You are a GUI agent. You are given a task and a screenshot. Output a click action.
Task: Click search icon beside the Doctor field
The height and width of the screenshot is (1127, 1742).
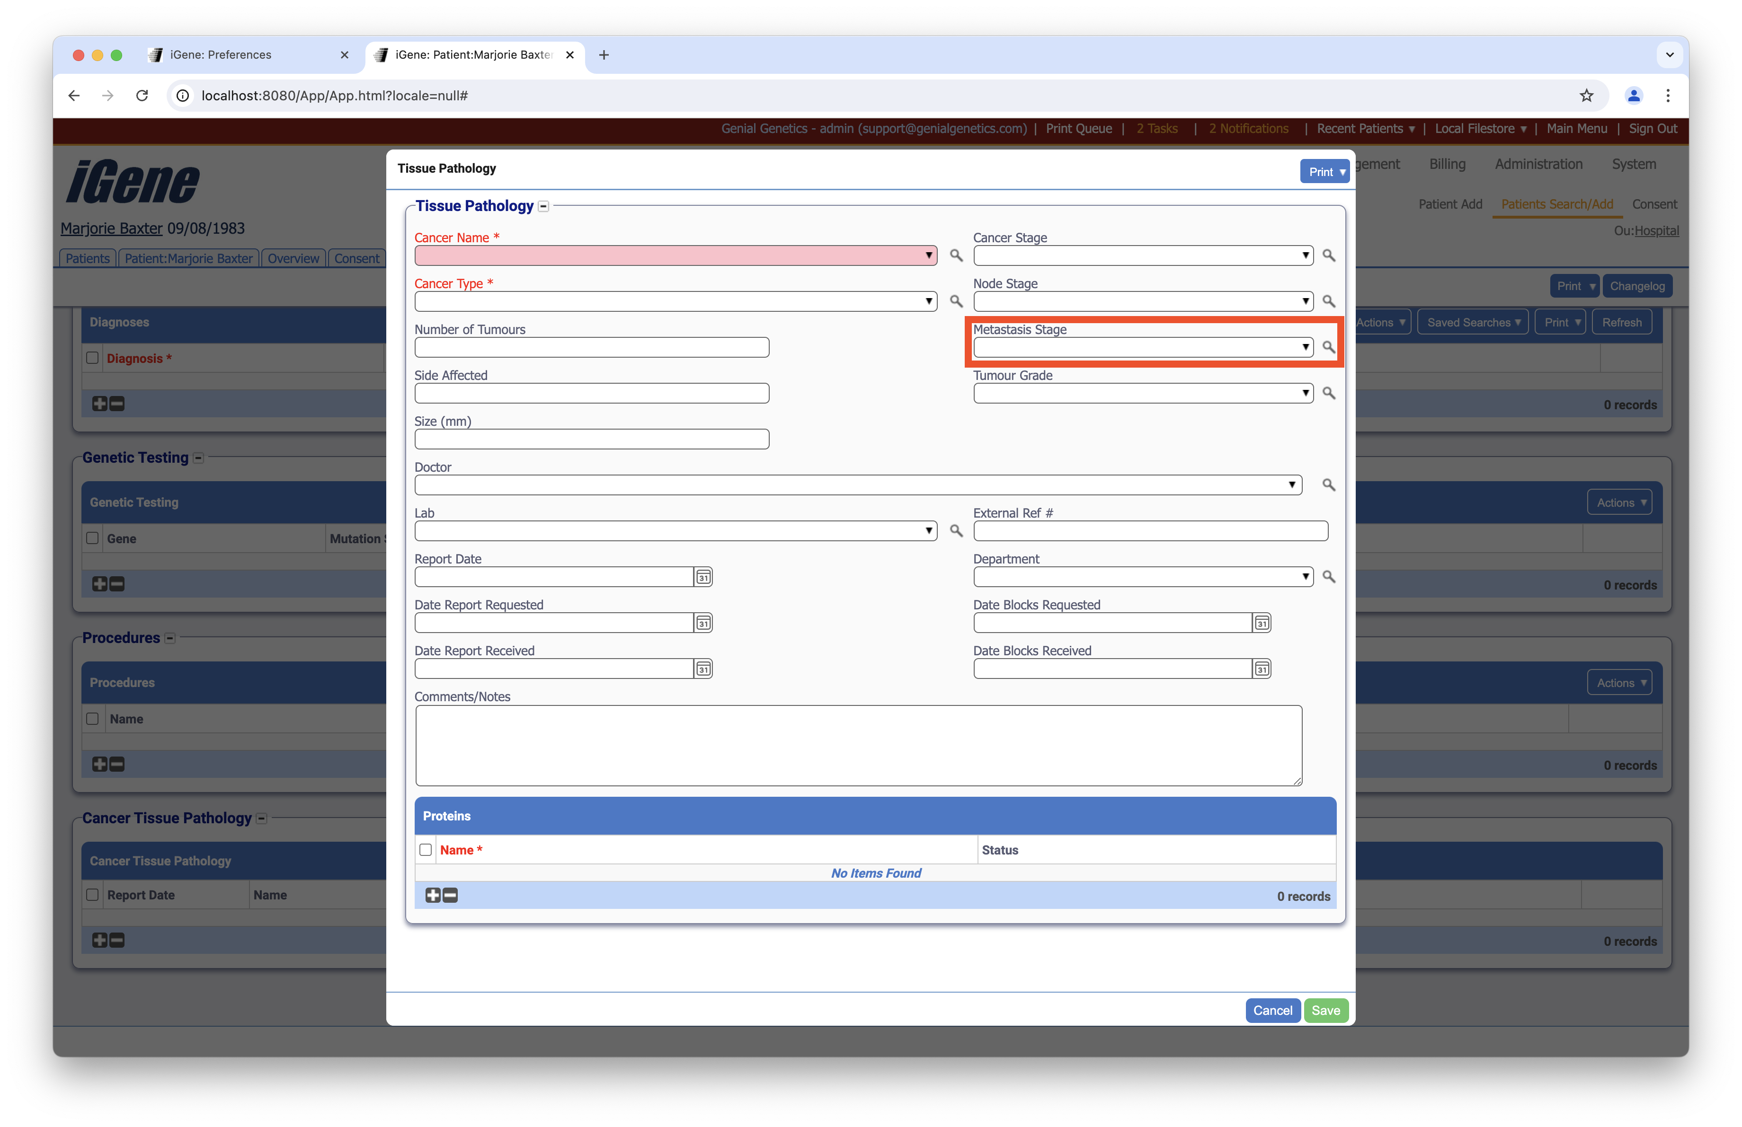pyautogui.click(x=1328, y=485)
